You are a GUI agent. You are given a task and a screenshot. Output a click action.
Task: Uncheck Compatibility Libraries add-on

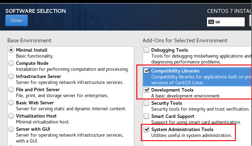point(146,71)
